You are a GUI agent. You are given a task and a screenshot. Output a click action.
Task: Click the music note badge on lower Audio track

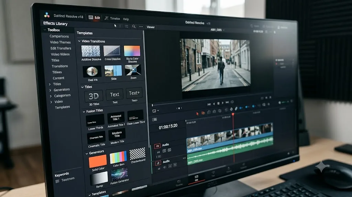point(158,163)
